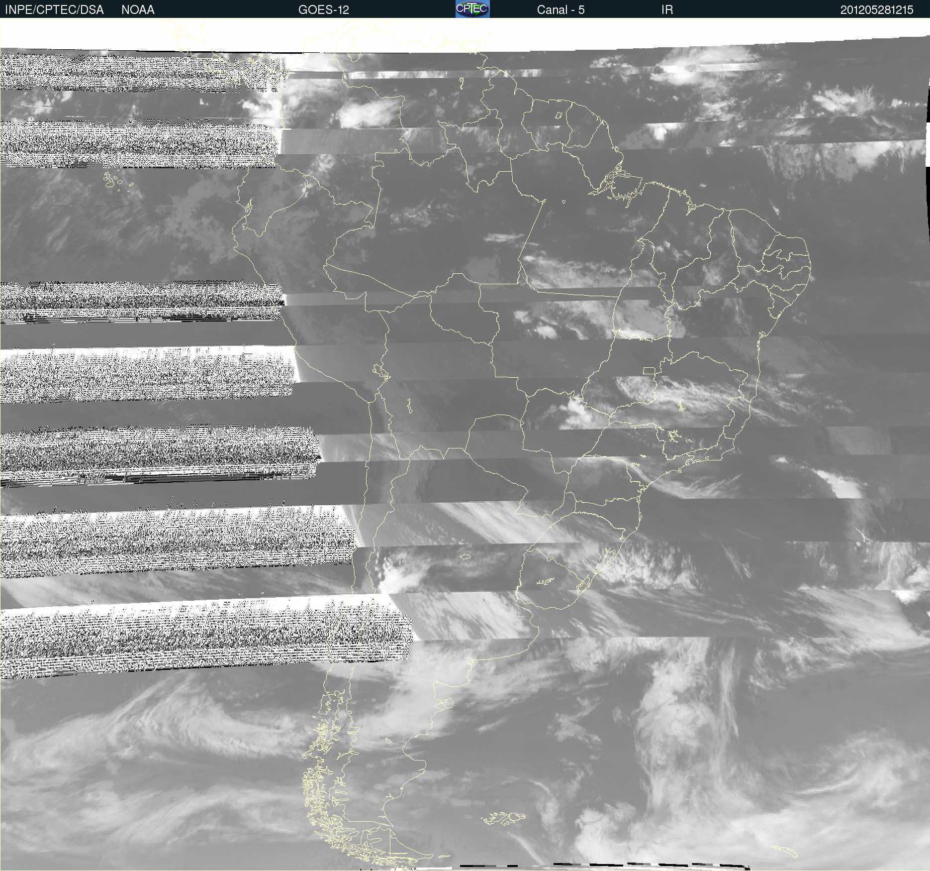This screenshot has height=871, width=930.
Task: Select the 'Canal - 5' channel label
Action: tap(560, 10)
